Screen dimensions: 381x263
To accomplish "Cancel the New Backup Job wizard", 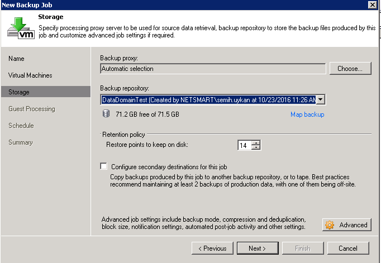I will (347, 248).
